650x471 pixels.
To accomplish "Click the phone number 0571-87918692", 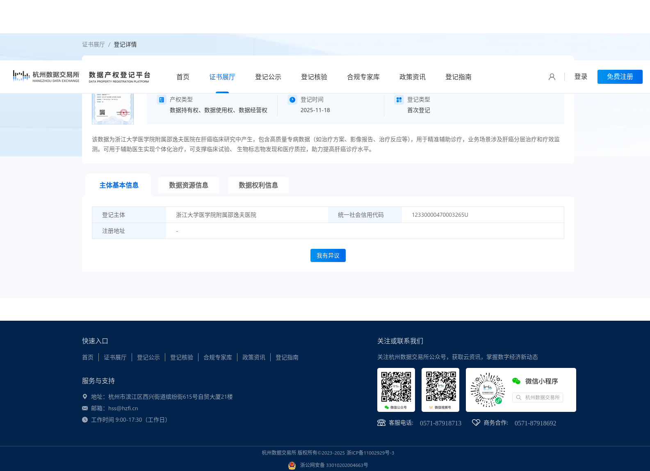I will coord(536,423).
